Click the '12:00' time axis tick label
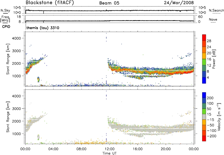The image size is (224, 155). pyautogui.click(x=109, y=149)
